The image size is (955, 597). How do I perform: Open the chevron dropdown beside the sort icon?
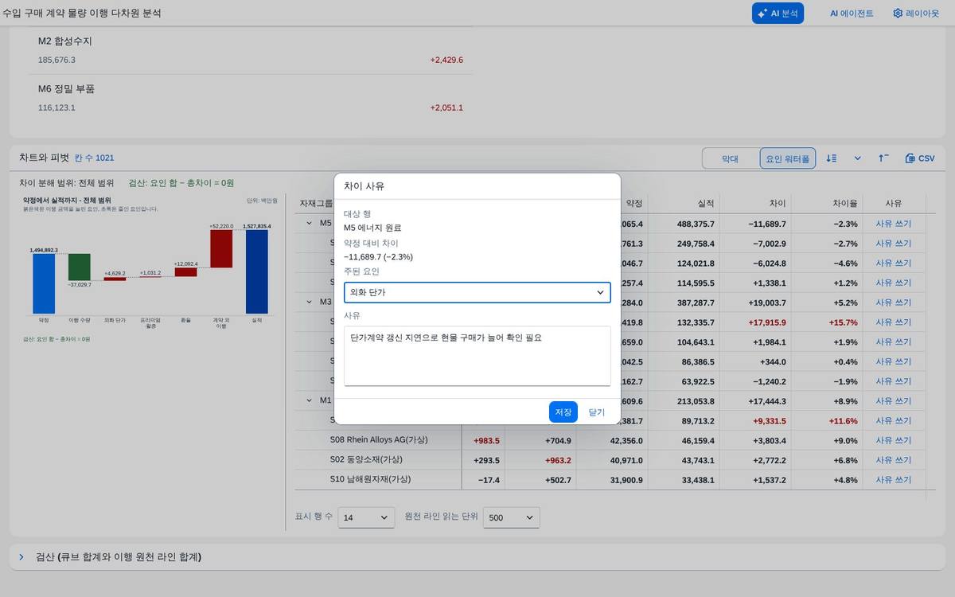[858, 158]
